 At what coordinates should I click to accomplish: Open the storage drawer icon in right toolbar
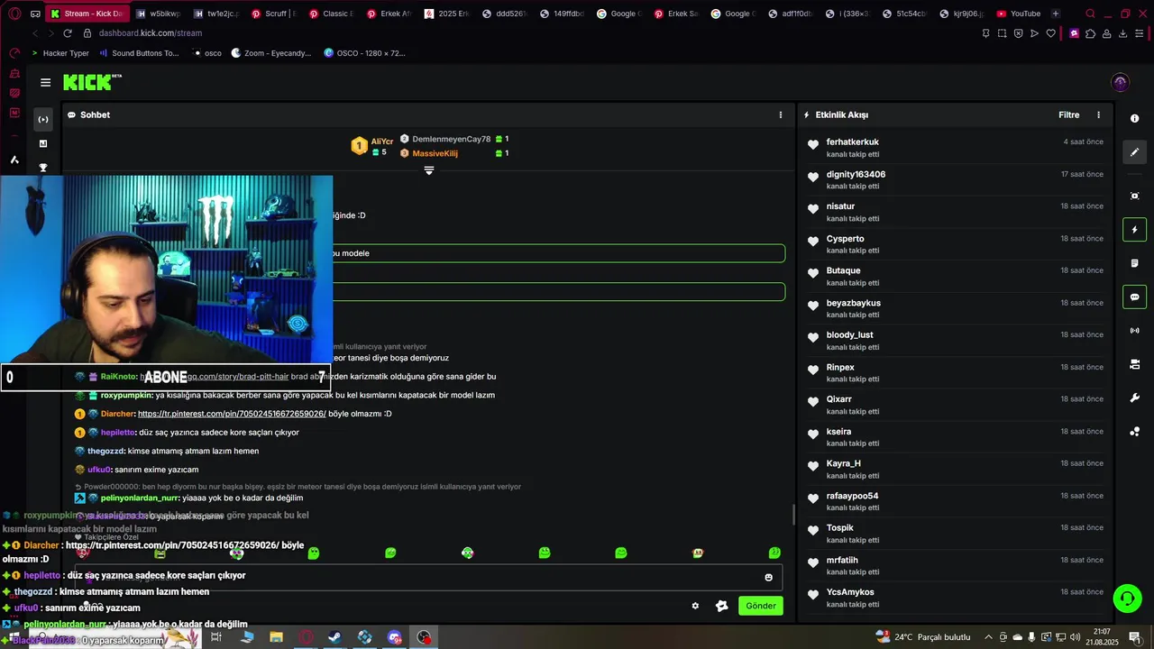tap(1134, 364)
